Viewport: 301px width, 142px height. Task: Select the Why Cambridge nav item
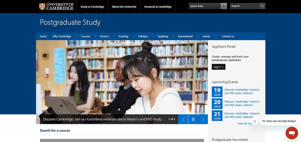coord(62,36)
